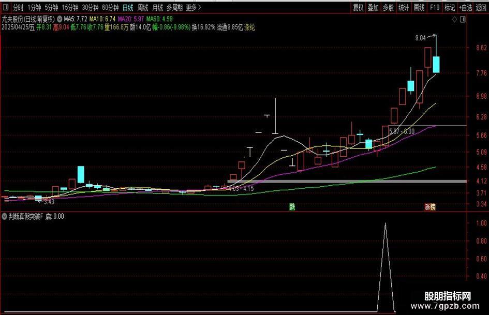Click the 判断真假突破F indicator name
Viewport: 489px width, 315px height.
pyautogui.click(x=25, y=216)
